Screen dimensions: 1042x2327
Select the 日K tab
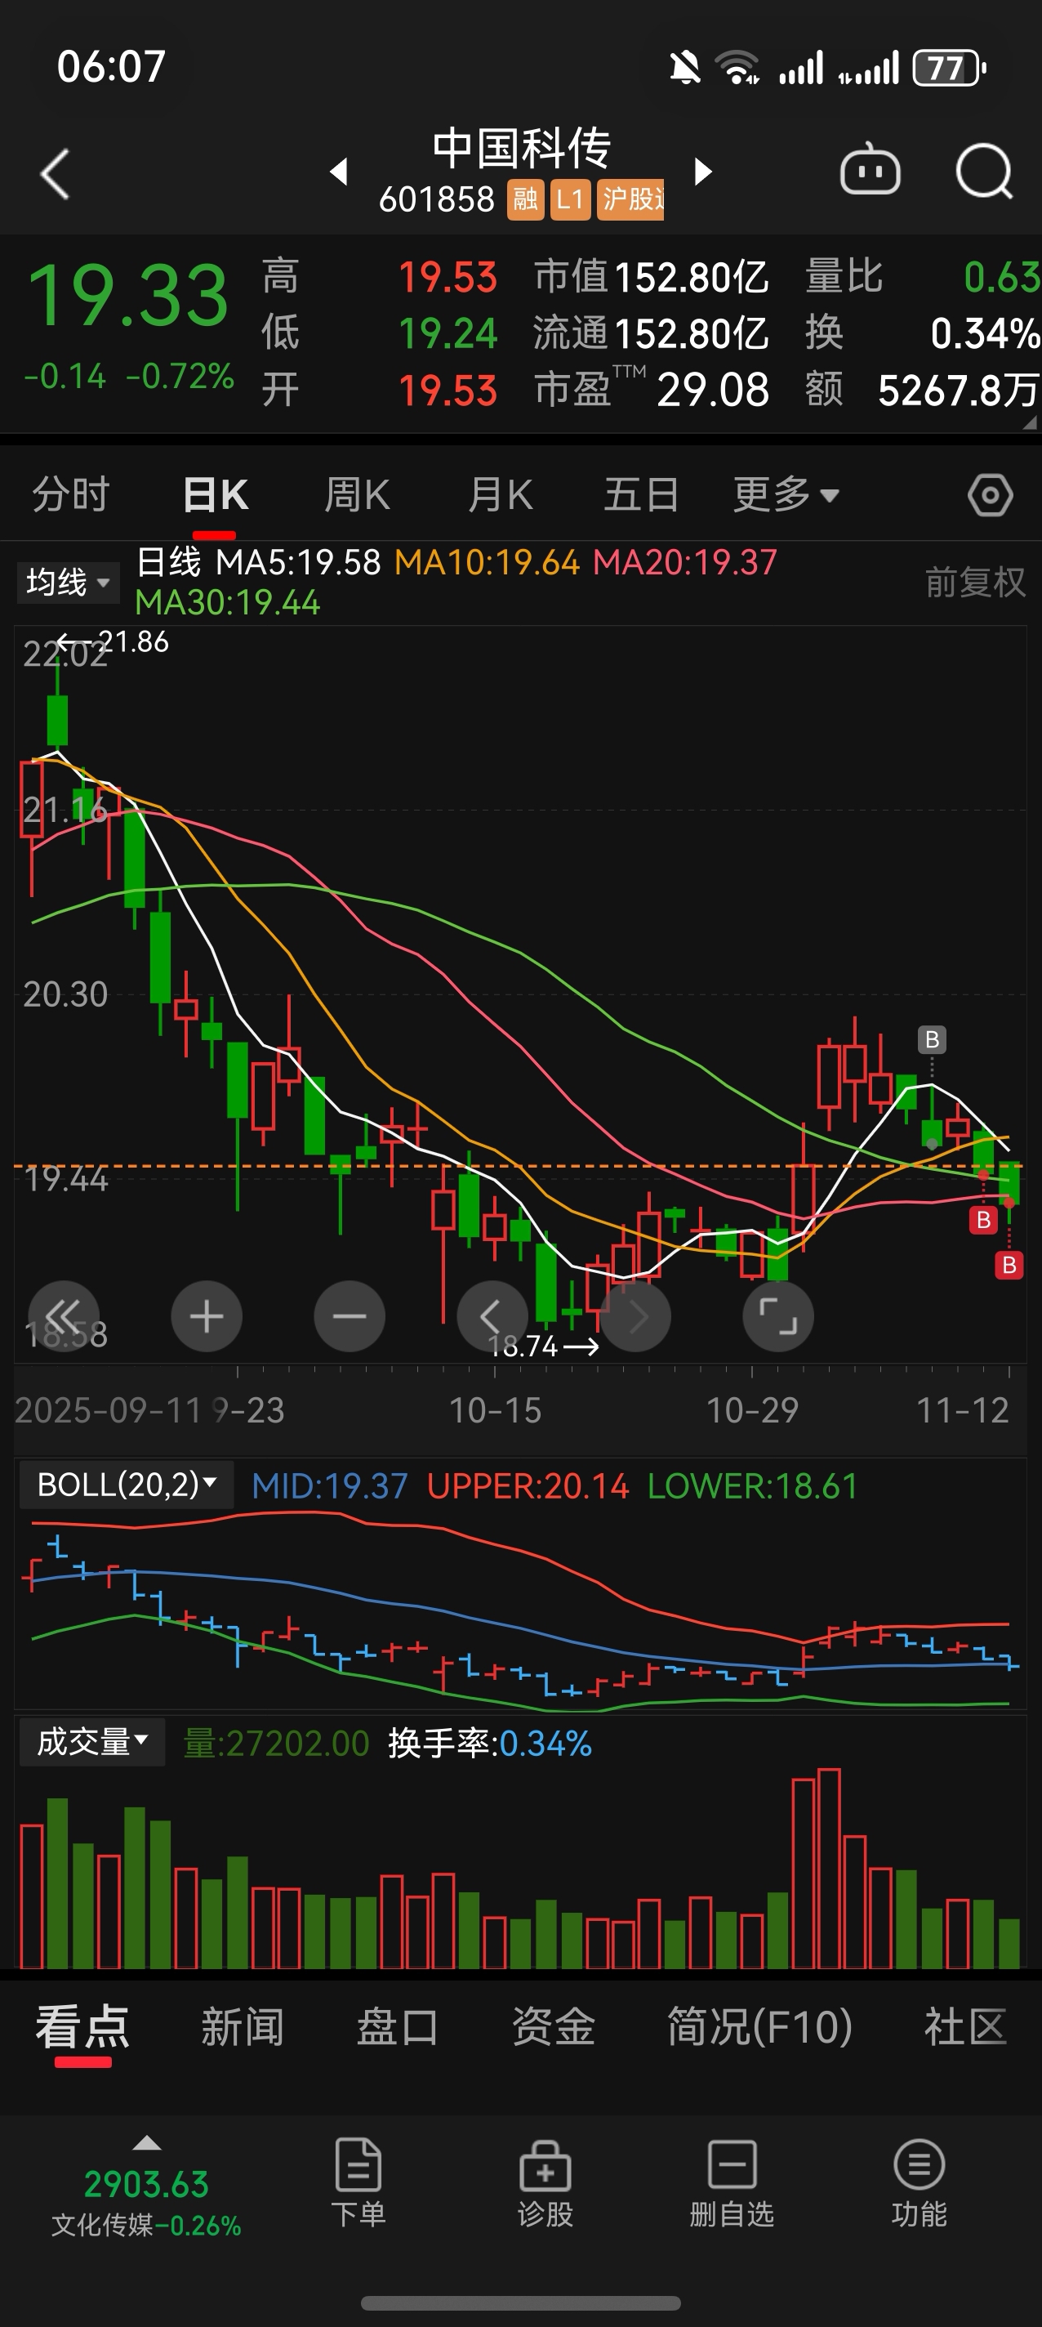[x=215, y=495]
